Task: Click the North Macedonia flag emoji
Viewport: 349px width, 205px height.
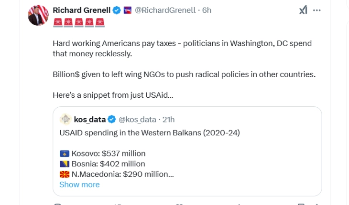Action: (65, 174)
